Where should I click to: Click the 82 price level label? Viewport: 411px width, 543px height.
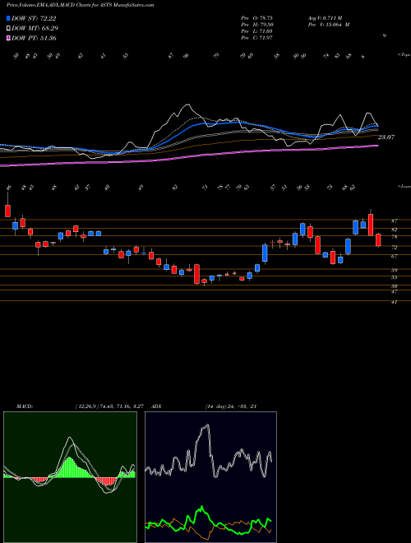[x=394, y=230]
